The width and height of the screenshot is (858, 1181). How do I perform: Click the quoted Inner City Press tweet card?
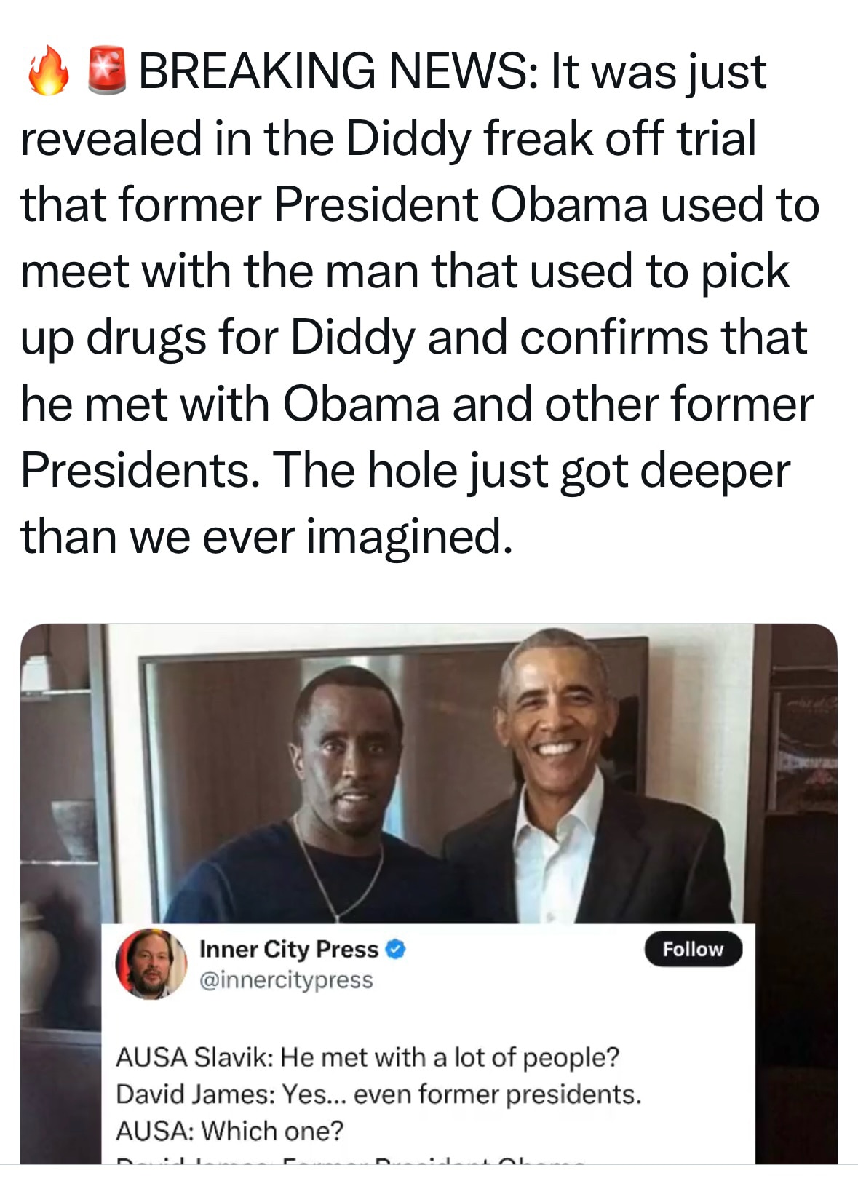[x=429, y=1041]
